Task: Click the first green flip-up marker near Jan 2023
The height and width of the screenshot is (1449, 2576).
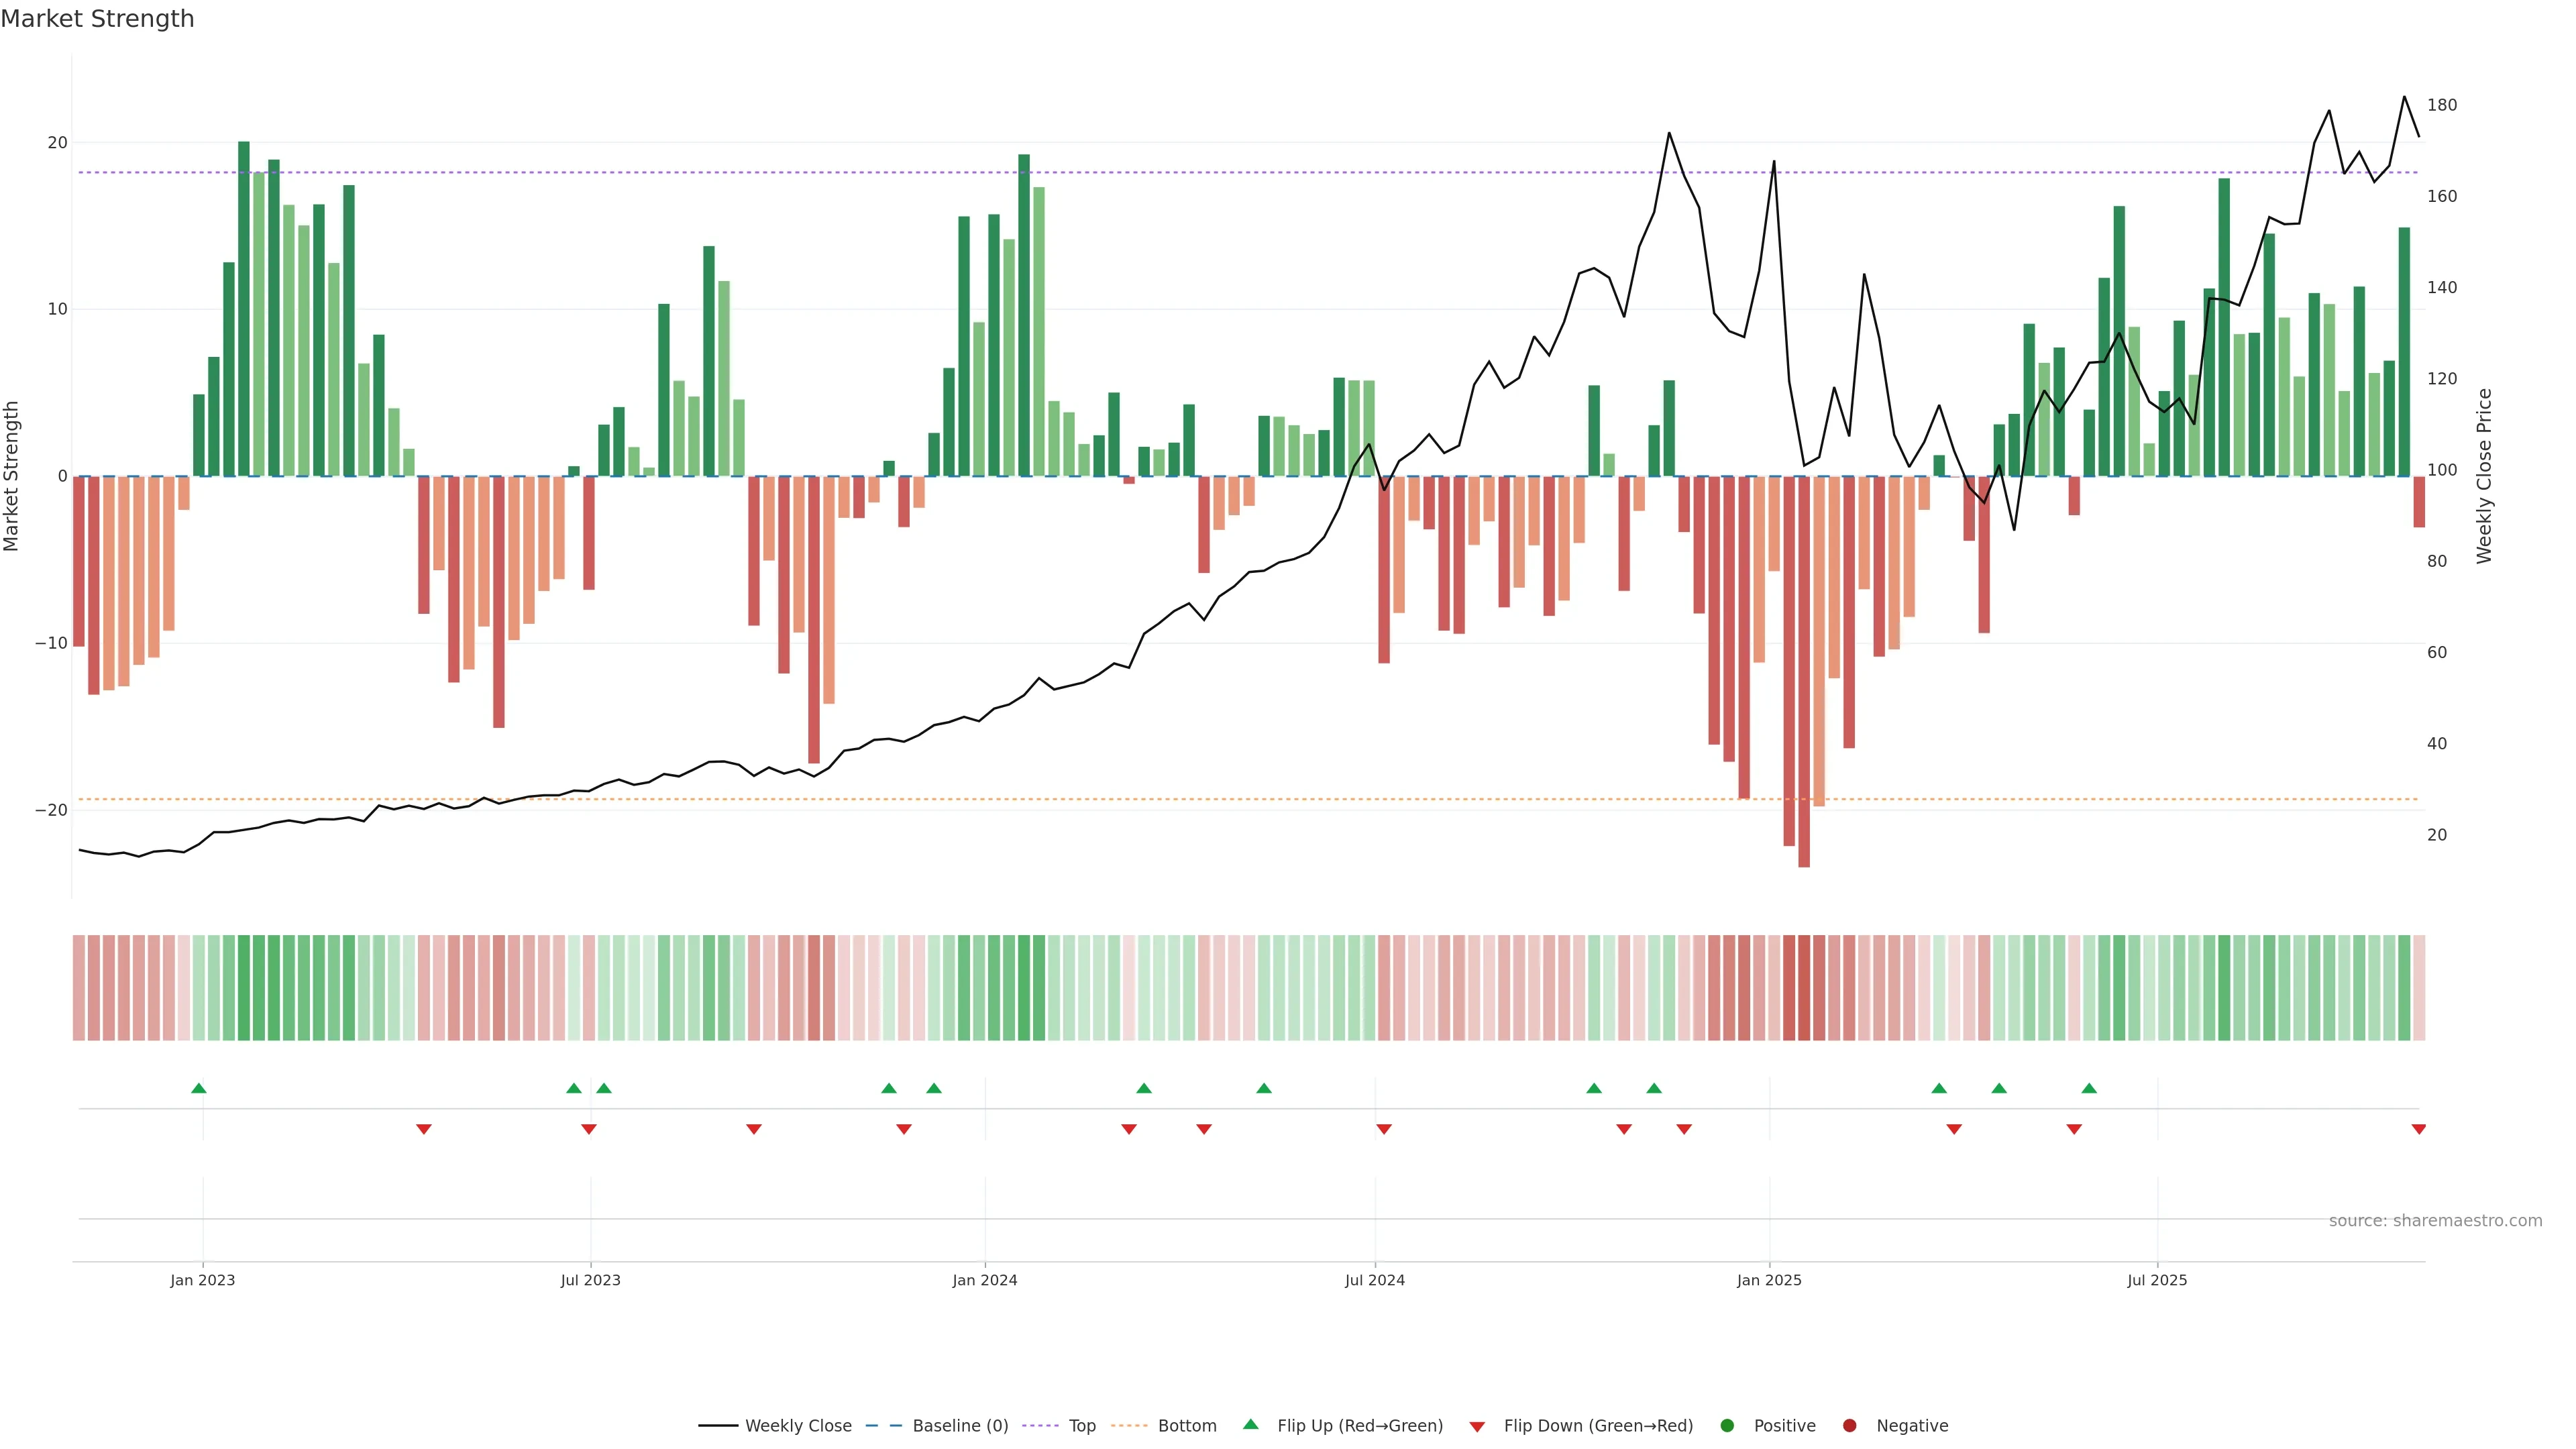Action: click(199, 1088)
